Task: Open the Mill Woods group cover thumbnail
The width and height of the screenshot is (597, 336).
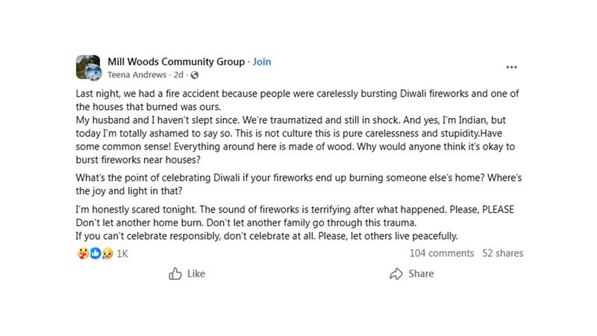Action: (84, 62)
